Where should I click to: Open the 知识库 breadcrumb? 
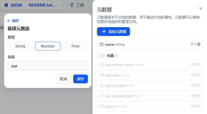(x=16, y=5)
